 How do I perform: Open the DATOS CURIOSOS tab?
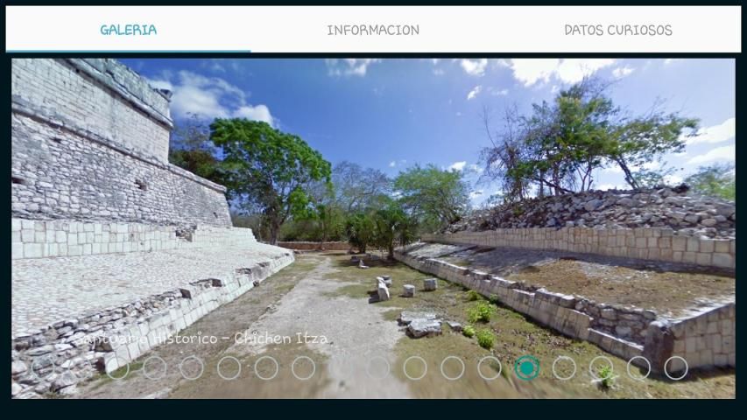coord(618,30)
